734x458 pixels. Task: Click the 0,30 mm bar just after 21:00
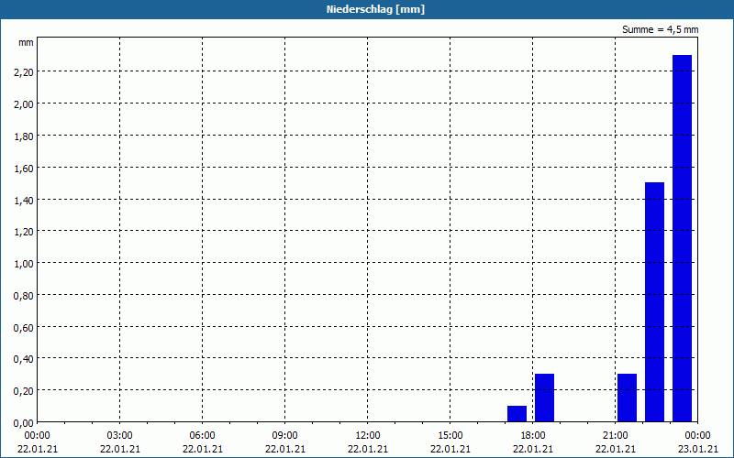coord(627,398)
